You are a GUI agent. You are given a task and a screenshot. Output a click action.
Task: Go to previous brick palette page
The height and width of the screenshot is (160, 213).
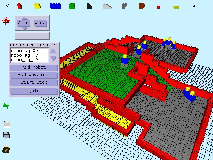[7, 6]
